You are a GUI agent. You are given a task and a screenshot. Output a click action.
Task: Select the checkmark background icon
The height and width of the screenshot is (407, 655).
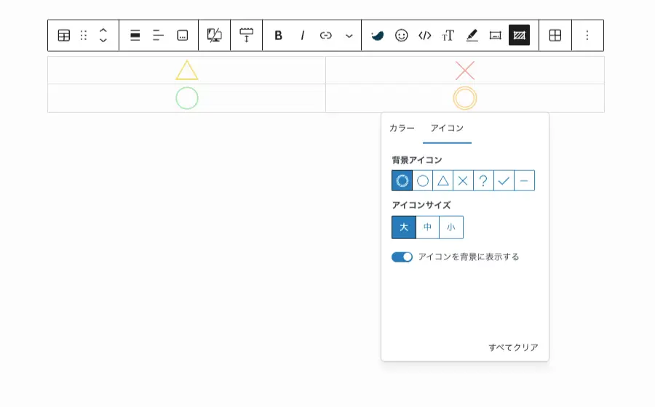504,180
